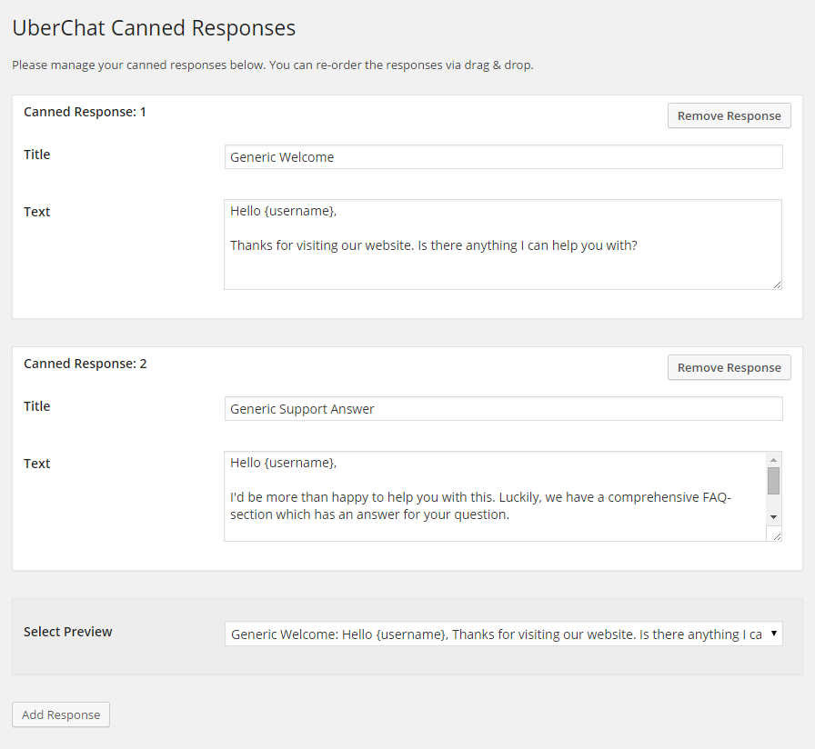Image resolution: width=815 pixels, height=749 pixels.
Task: Remove the "Generic Welcome" canned response
Action: click(729, 115)
